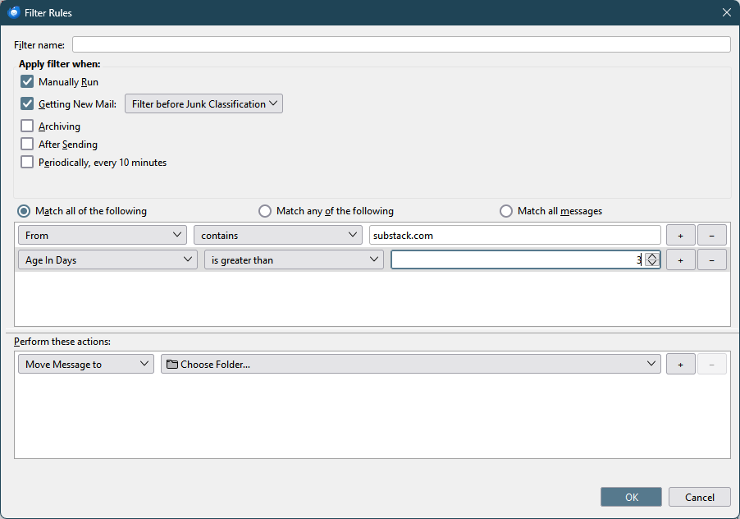This screenshot has height=519, width=740.
Task: Click the Thunderbird icon in the title bar
Action: (14, 12)
